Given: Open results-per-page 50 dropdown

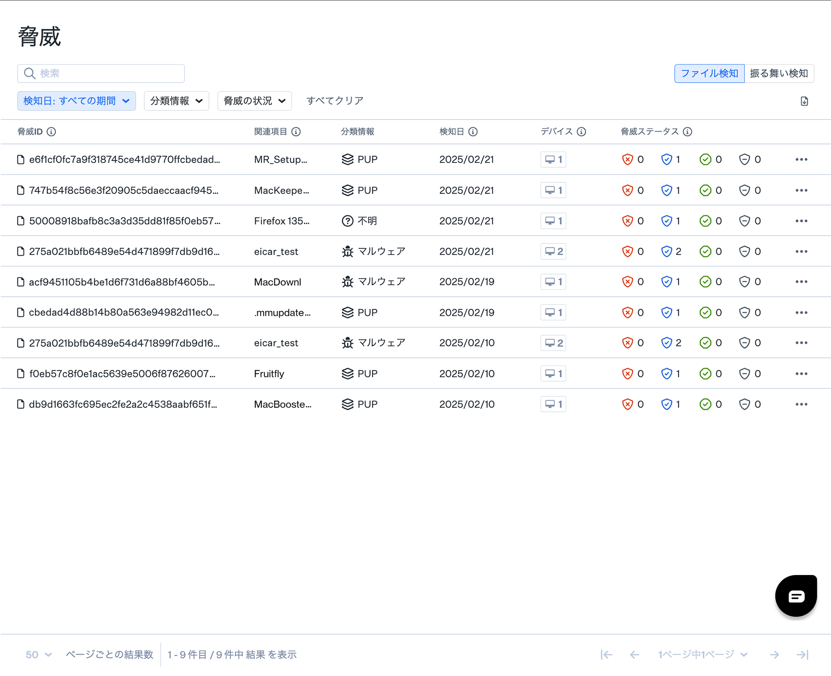Looking at the screenshot, I should [x=38, y=654].
